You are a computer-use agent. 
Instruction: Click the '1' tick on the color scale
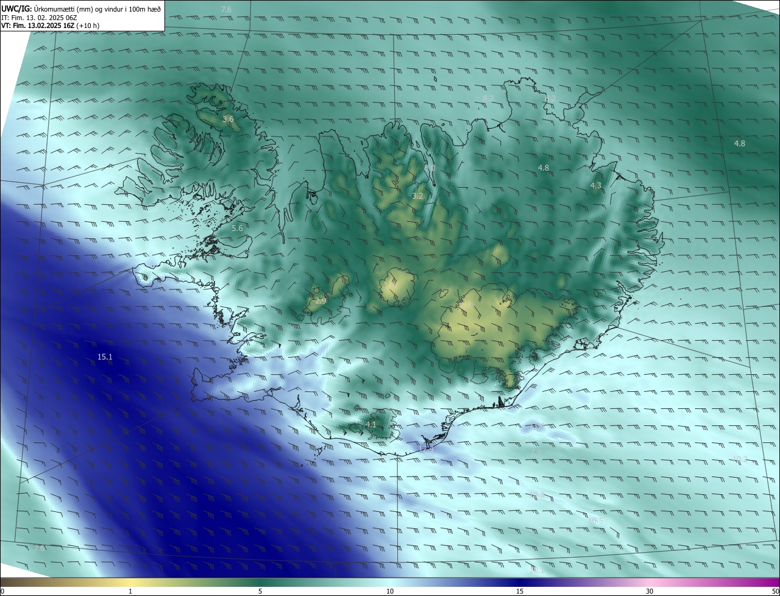click(x=130, y=591)
